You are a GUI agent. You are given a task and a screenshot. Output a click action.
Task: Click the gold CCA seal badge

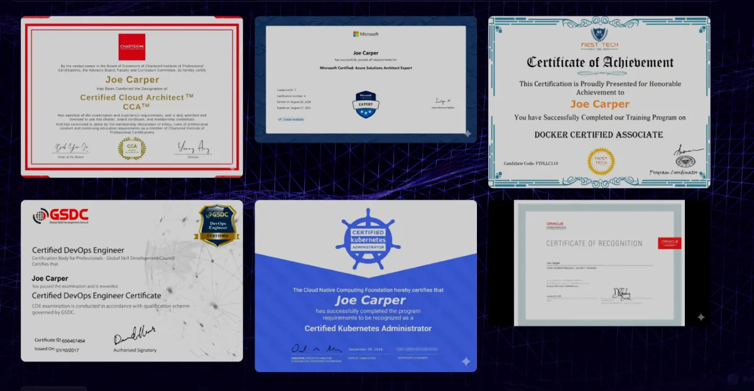(132, 149)
